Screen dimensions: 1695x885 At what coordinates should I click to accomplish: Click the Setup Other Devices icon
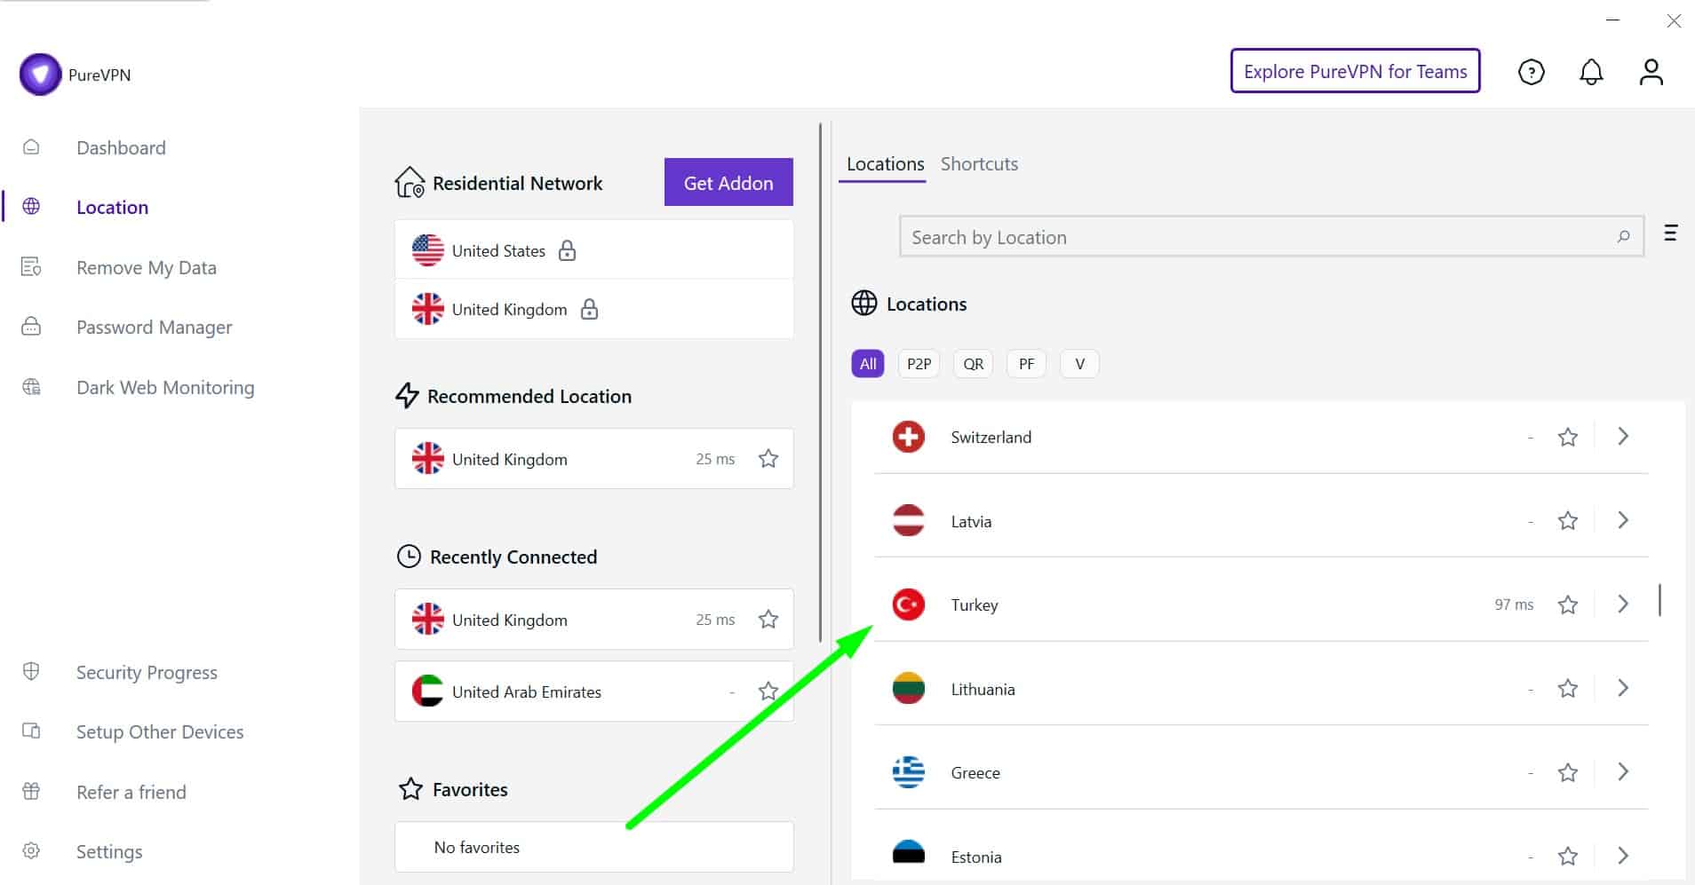(x=31, y=731)
